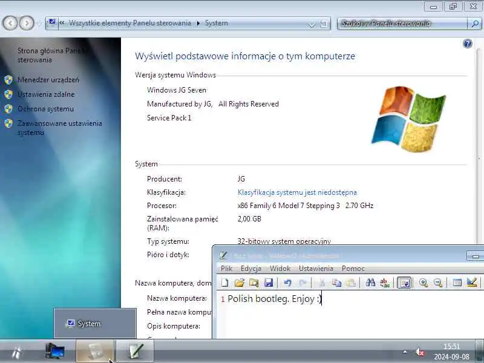Expand the address bar history dropdown
484x363 pixels.
point(312,24)
